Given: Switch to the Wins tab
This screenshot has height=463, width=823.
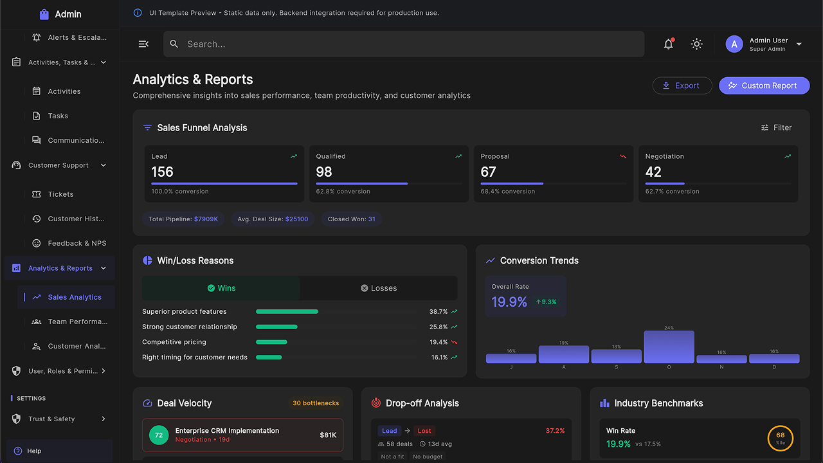Looking at the screenshot, I should (x=221, y=288).
